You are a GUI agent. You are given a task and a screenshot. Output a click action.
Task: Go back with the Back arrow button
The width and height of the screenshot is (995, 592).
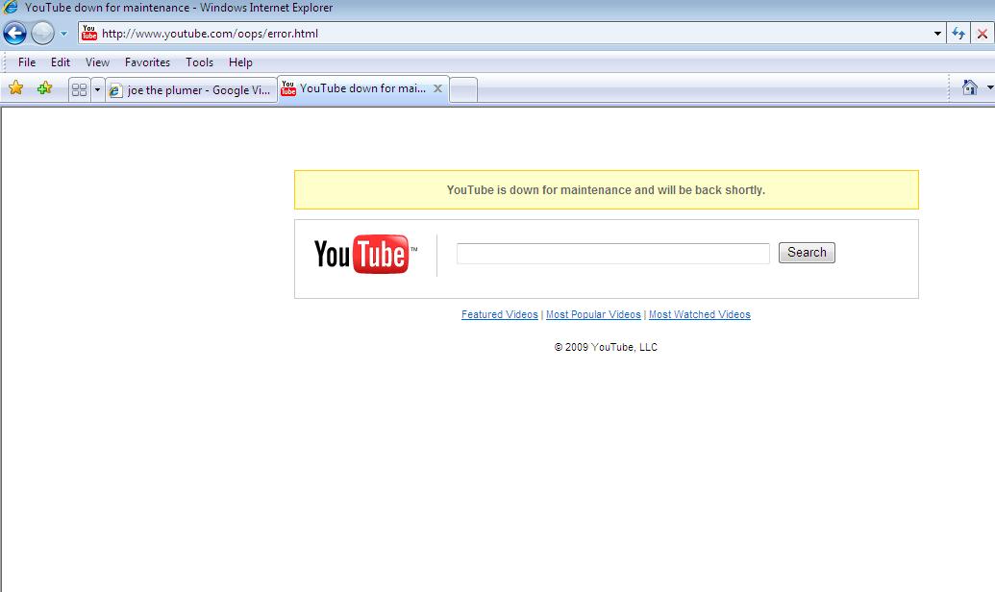point(14,33)
